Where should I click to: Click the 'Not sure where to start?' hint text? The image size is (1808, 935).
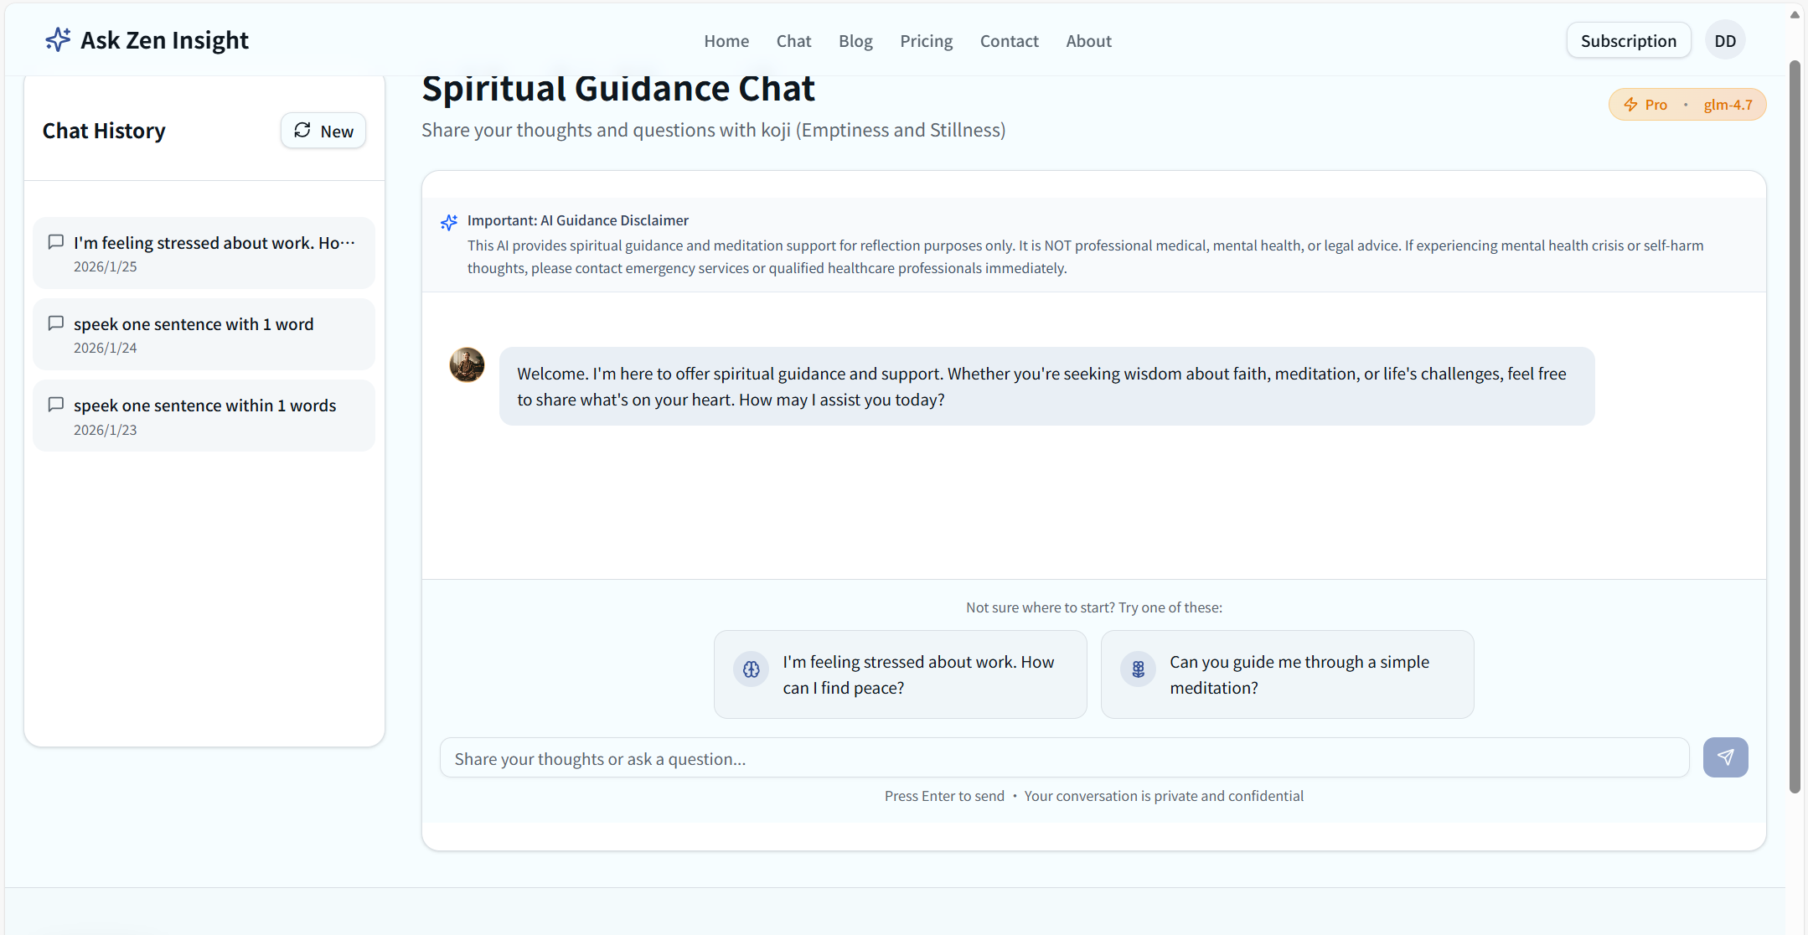1093,607
